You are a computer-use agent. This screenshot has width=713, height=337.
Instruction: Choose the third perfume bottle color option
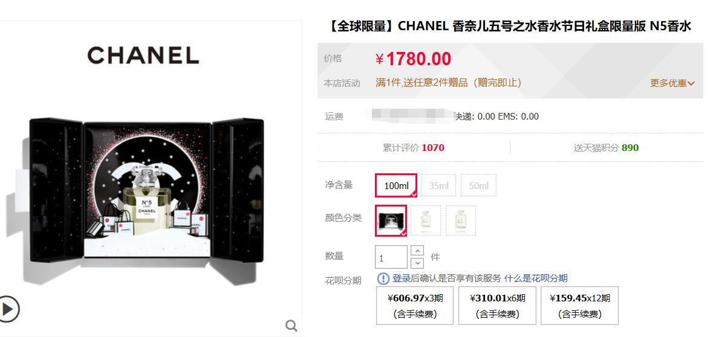point(461,220)
